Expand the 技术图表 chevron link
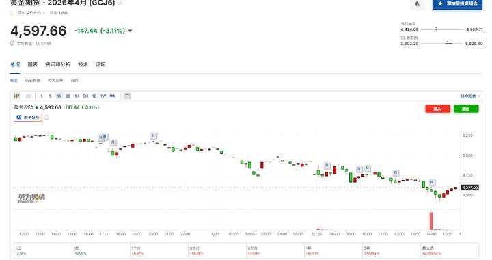The width and height of the screenshot is (492, 260). coord(470,96)
